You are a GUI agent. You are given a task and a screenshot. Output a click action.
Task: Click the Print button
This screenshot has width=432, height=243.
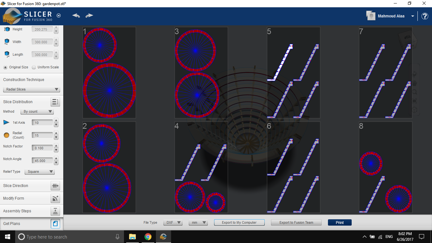tap(340, 223)
